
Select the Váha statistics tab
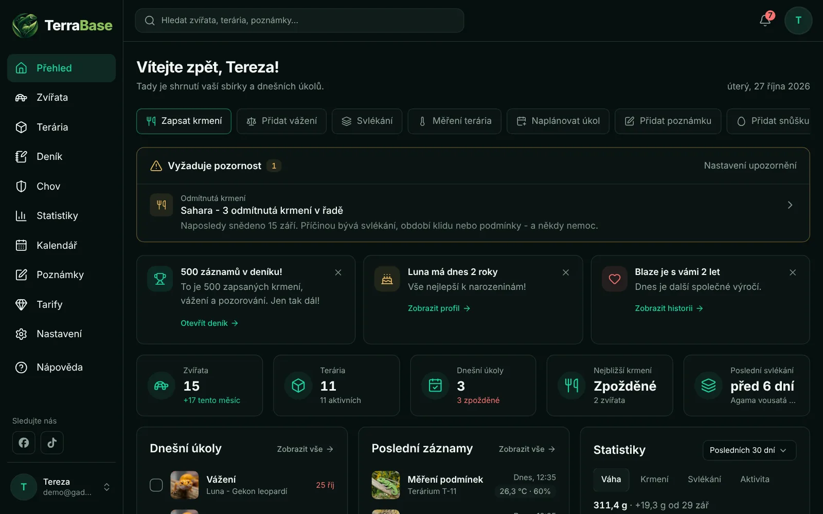tap(611, 479)
